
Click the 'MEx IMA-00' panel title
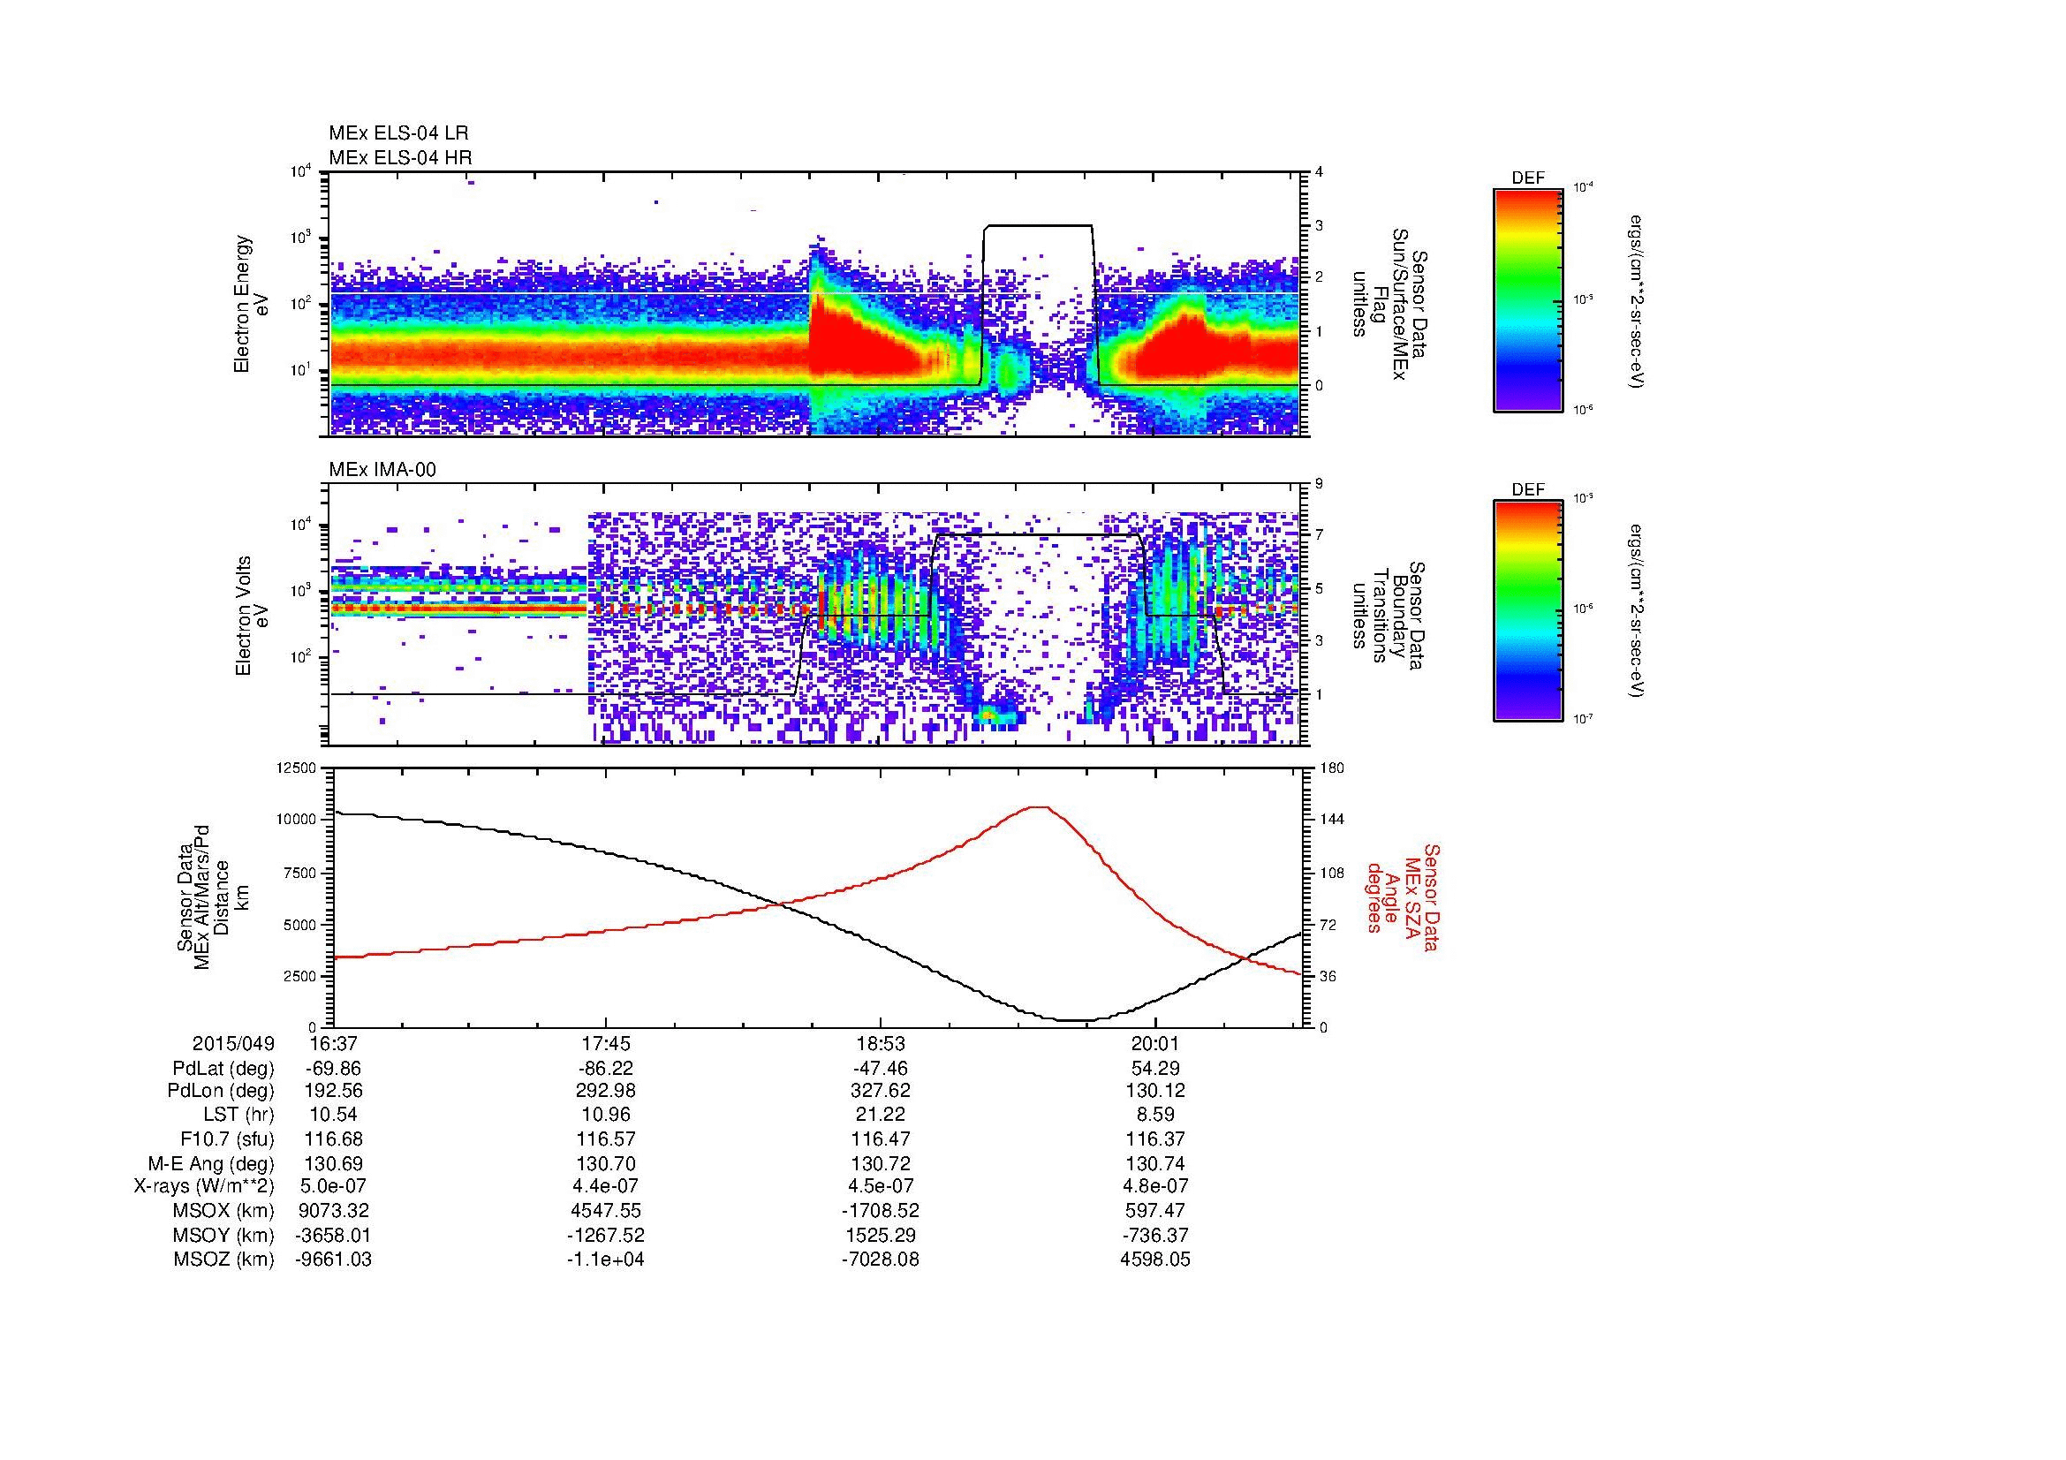[x=382, y=470]
